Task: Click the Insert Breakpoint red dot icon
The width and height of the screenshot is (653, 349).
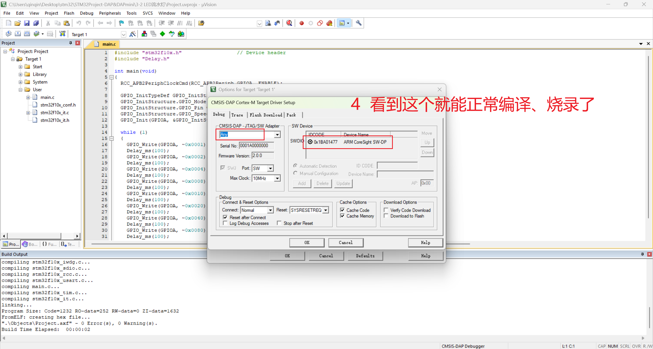Action: tap(302, 23)
